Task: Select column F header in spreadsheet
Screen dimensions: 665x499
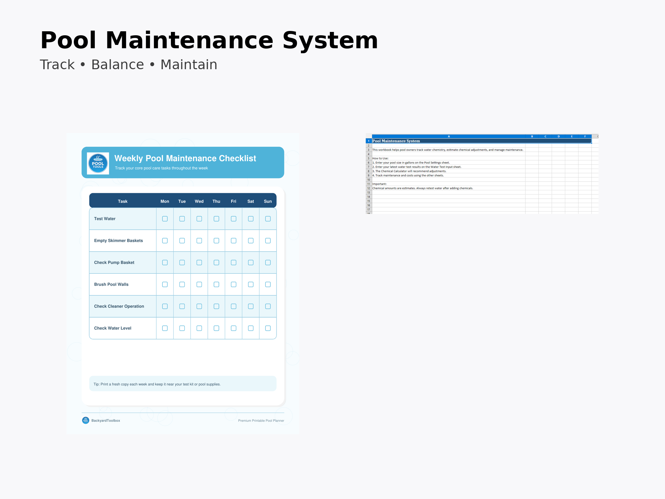Action: coord(585,136)
